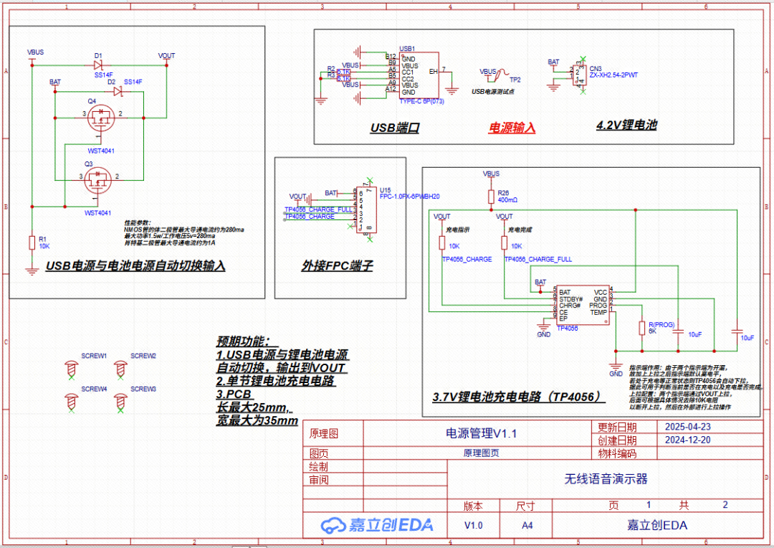Viewport: 774px width, 548px height.
Task: Select the 充电完成 10K pull-up resistor
Action: 504,242
